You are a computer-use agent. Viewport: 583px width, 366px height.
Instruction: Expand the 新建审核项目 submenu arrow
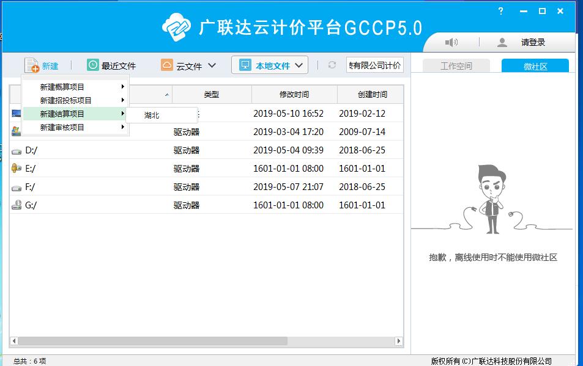tap(122, 127)
